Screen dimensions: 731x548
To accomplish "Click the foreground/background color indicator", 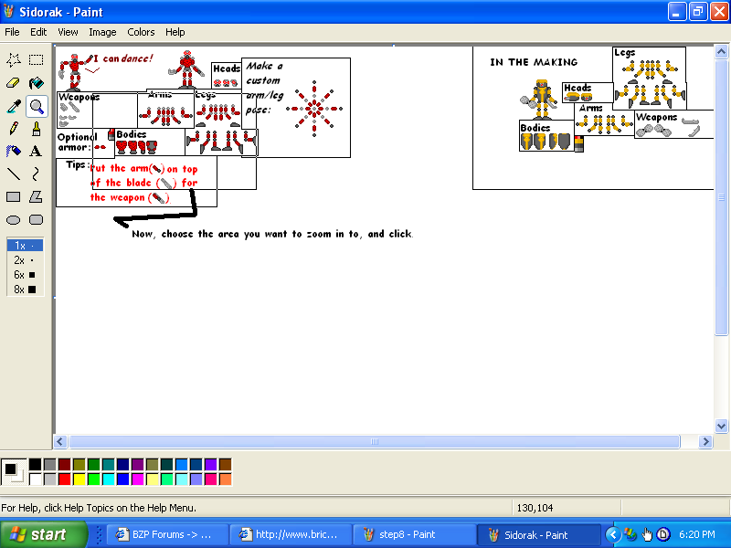I will (x=14, y=471).
